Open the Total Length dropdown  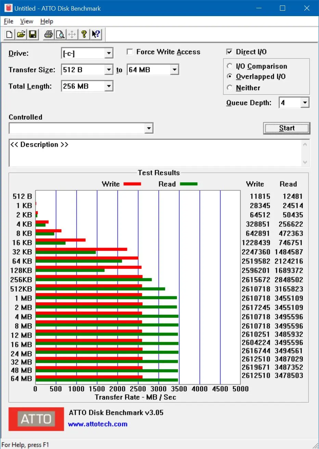click(109, 86)
